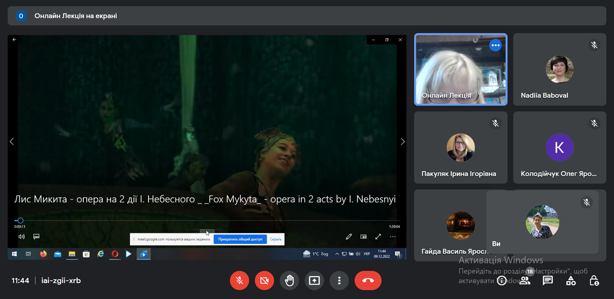The height and width of the screenshot is (299, 614).
Task: Click the present screen button
Action: pos(314,280)
